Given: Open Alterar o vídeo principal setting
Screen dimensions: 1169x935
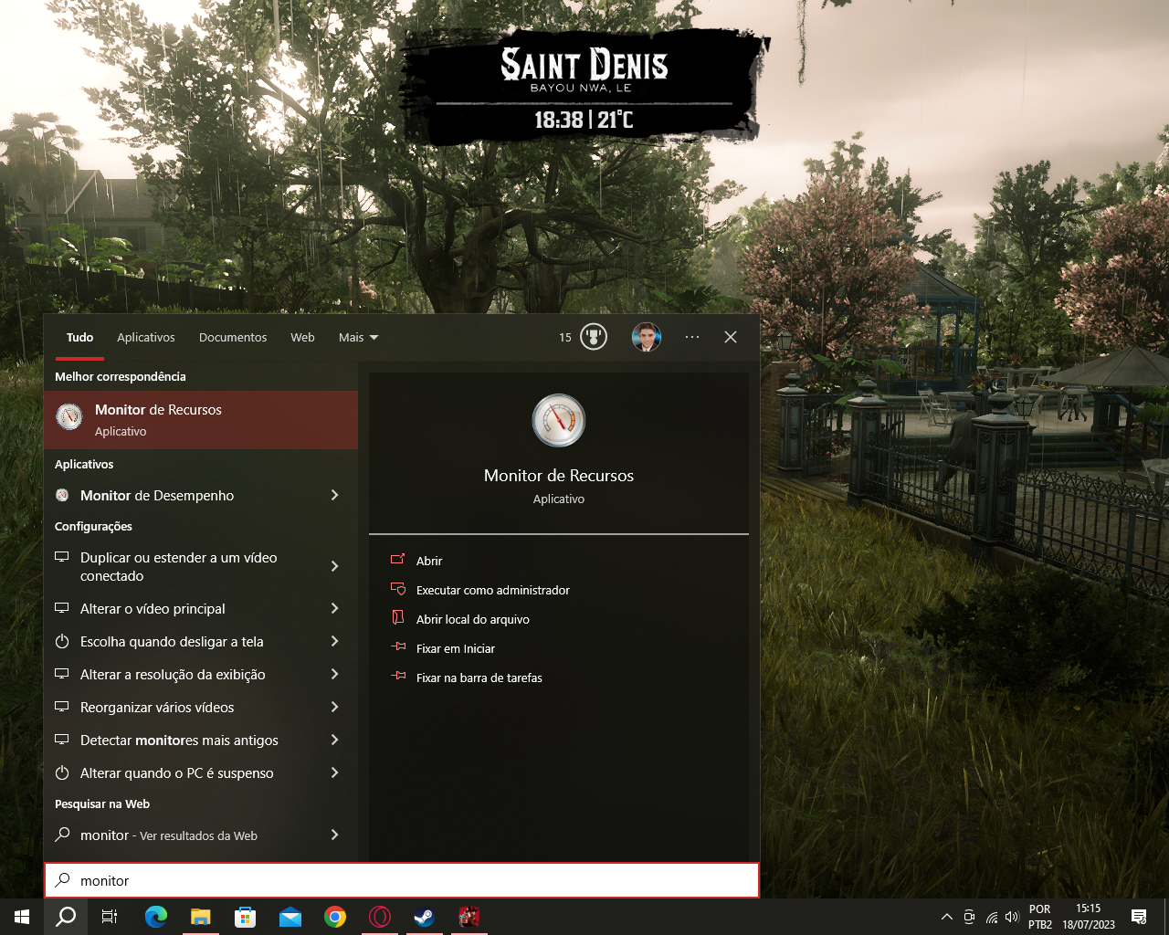Looking at the screenshot, I should coord(153,608).
